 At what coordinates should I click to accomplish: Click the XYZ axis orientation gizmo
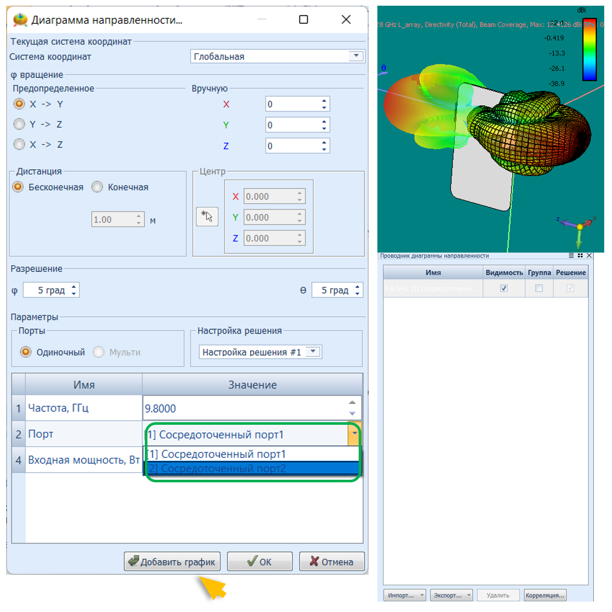tap(579, 228)
